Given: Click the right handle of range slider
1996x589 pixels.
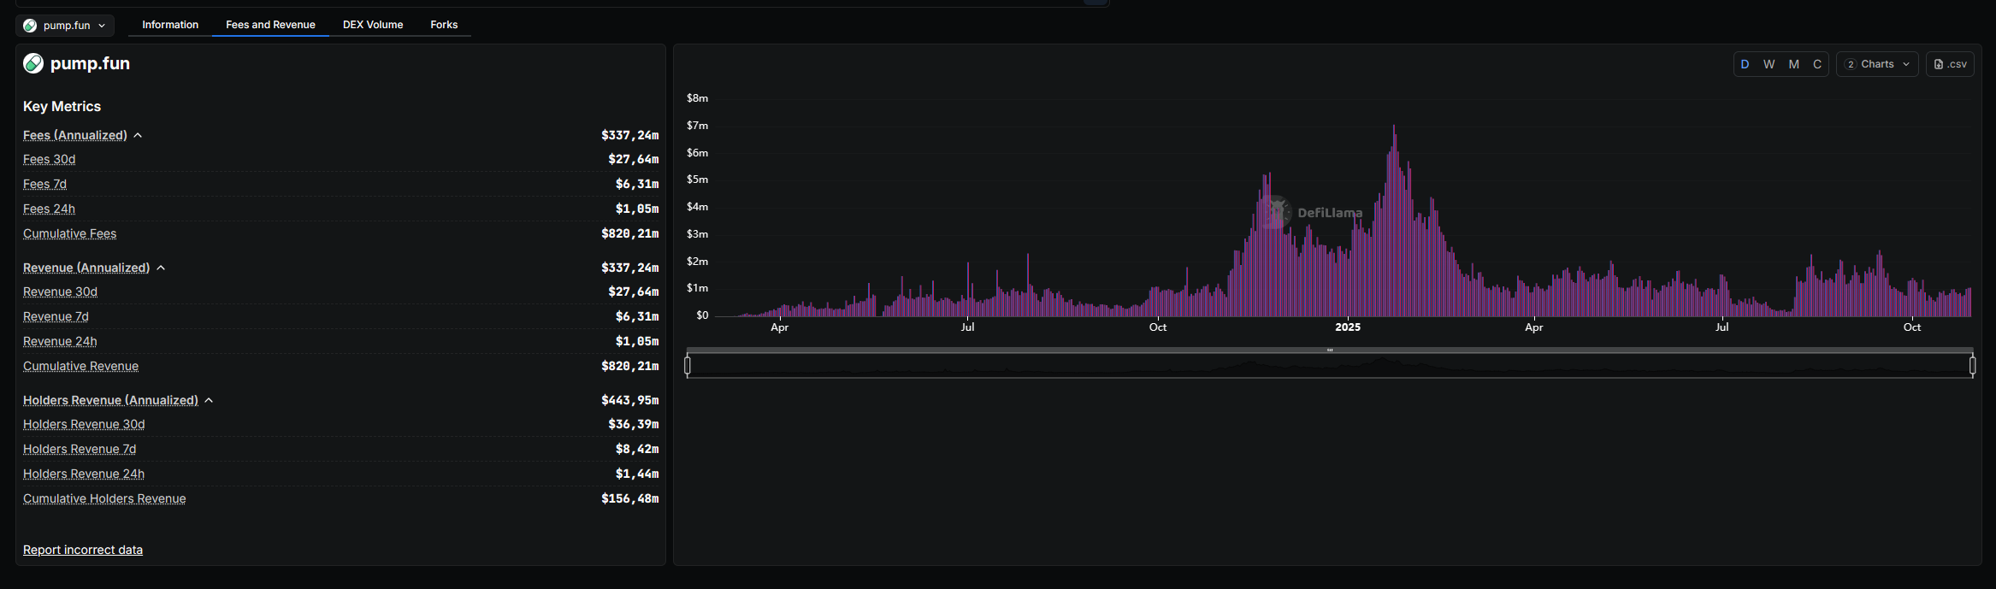Looking at the screenshot, I should click(1972, 366).
